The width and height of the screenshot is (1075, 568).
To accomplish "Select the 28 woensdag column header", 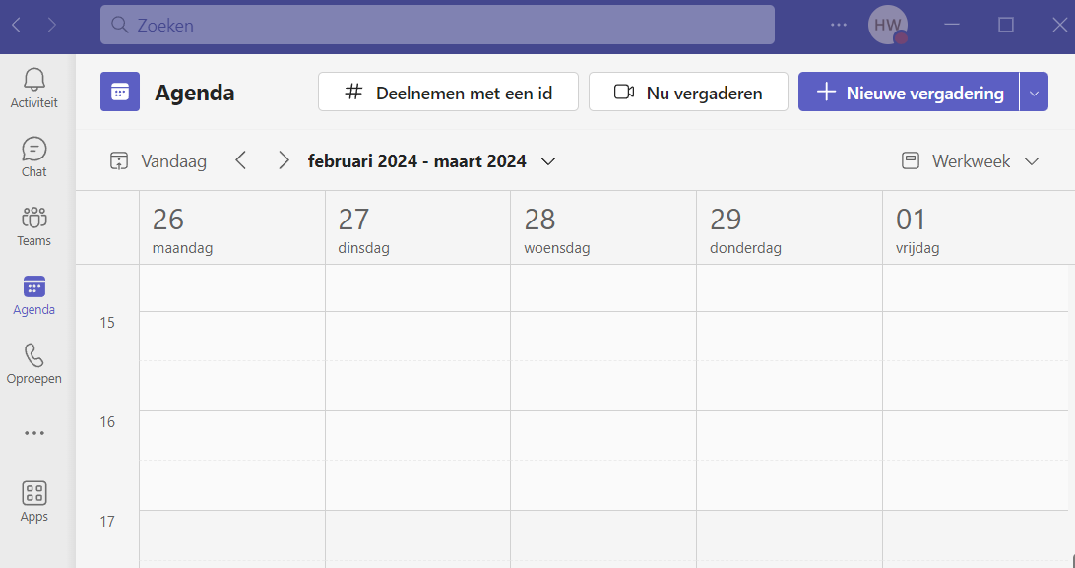I will pos(604,228).
